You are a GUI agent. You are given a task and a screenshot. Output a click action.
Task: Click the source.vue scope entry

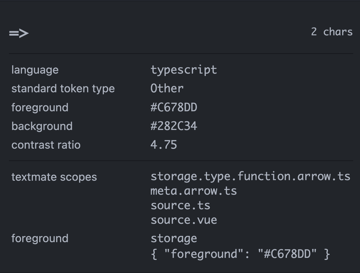[184, 220]
